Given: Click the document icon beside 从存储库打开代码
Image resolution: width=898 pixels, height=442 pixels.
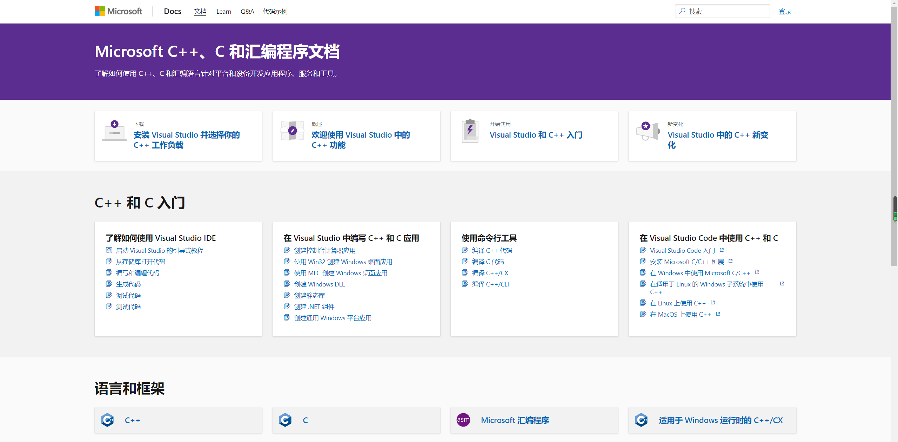Looking at the screenshot, I should [x=109, y=261].
